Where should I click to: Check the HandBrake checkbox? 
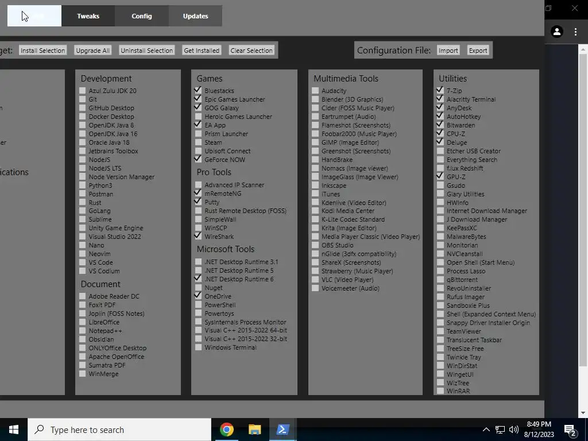click(x=315, y=160)
